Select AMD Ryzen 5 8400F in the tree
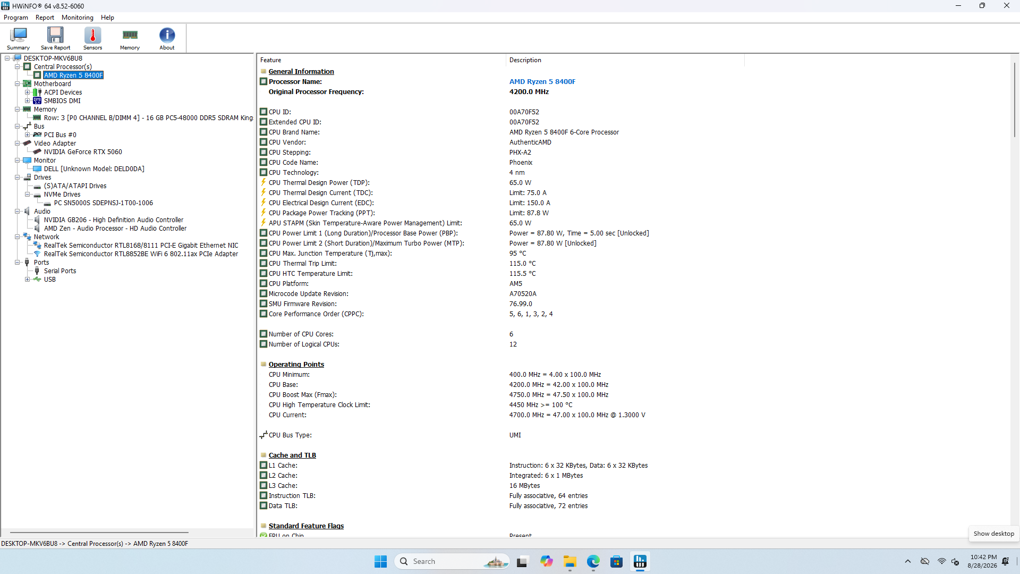Viewport: 1020px width, 574px height. [73, 75]
